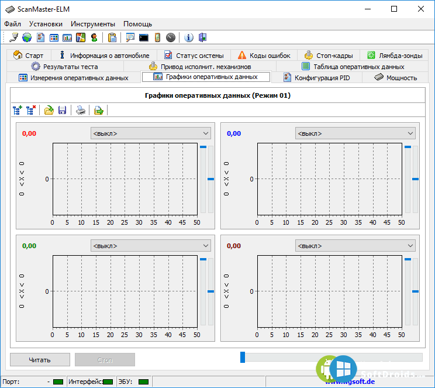Viewport: 435px width, 388px height.
Task: Click the bottom-right graph's mid-handle vertical slider
Action: pos(415,291)
